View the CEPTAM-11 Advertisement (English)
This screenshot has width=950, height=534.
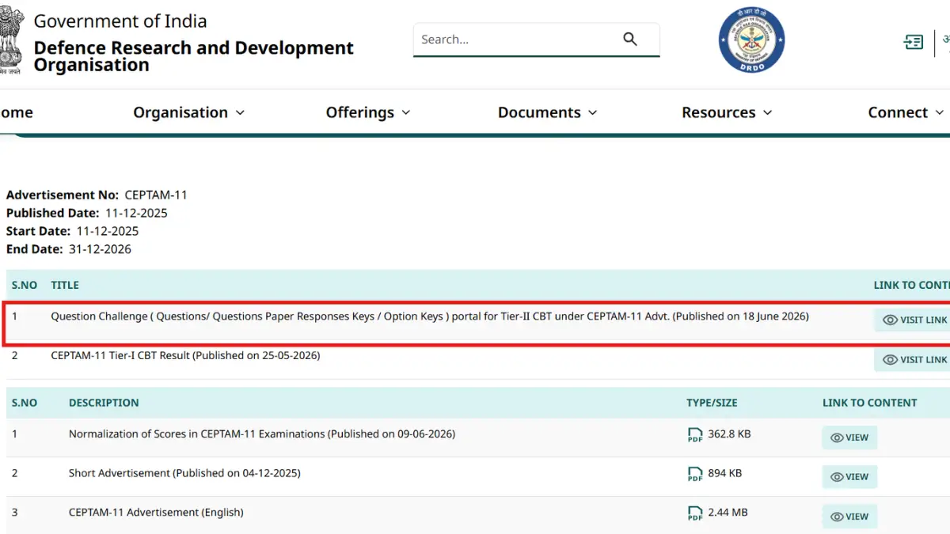[849, 517]
